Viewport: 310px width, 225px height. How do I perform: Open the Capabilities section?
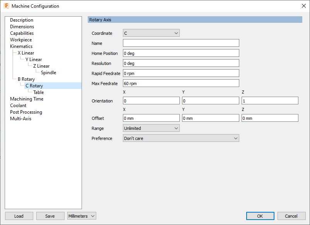(22, 33)
